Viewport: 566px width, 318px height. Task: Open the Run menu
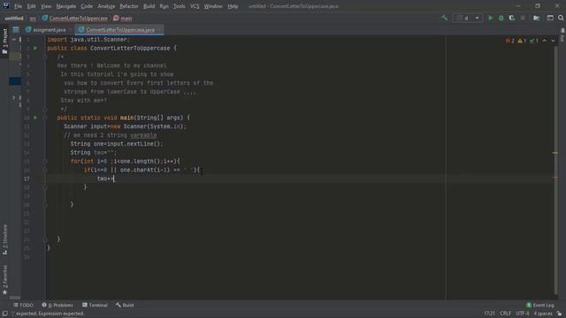click(164, 6)
